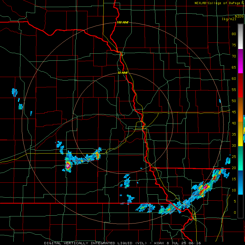This screenshot has height=245, width=245.
Task: Click the scale value 55
Action: [x=234, y=90]
